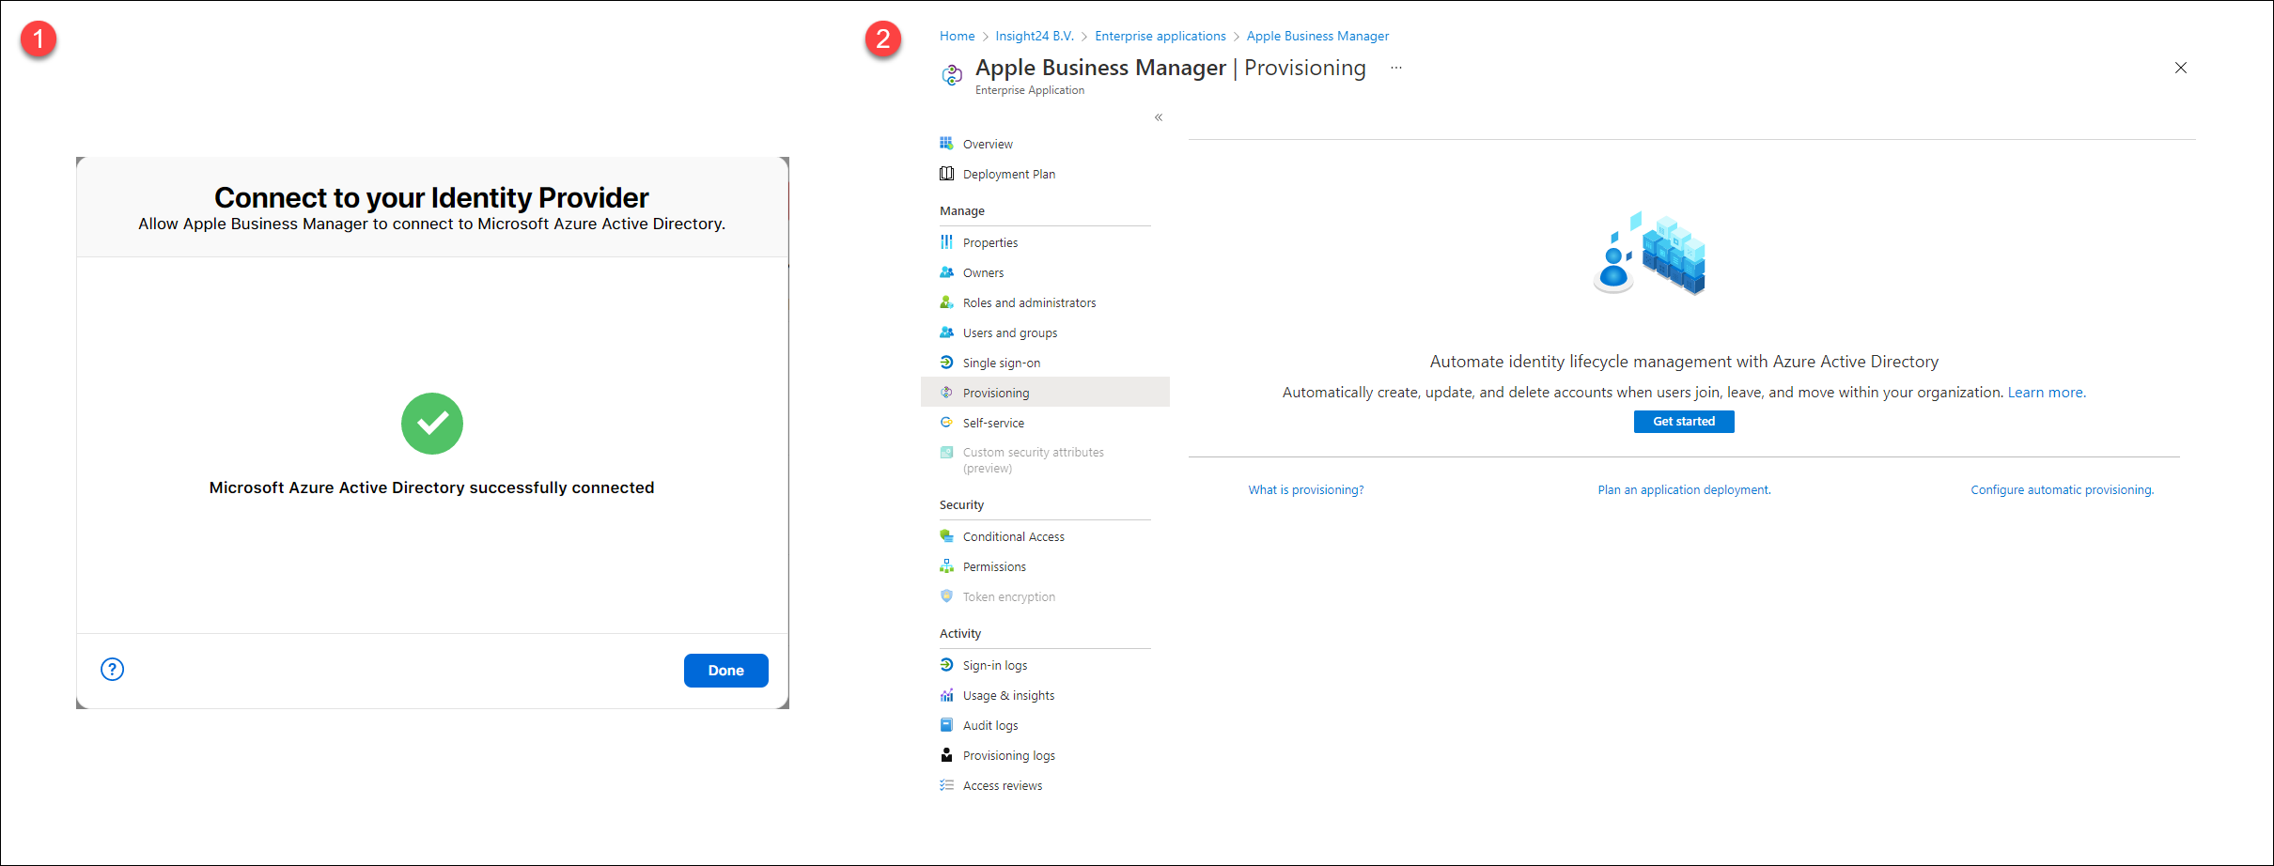Go to Home in the breadcrumb

tap(957, 36)
